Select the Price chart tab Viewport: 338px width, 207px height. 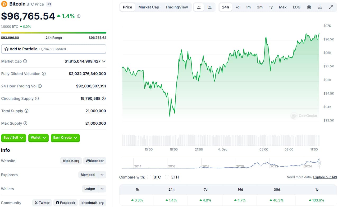[127, 7]
